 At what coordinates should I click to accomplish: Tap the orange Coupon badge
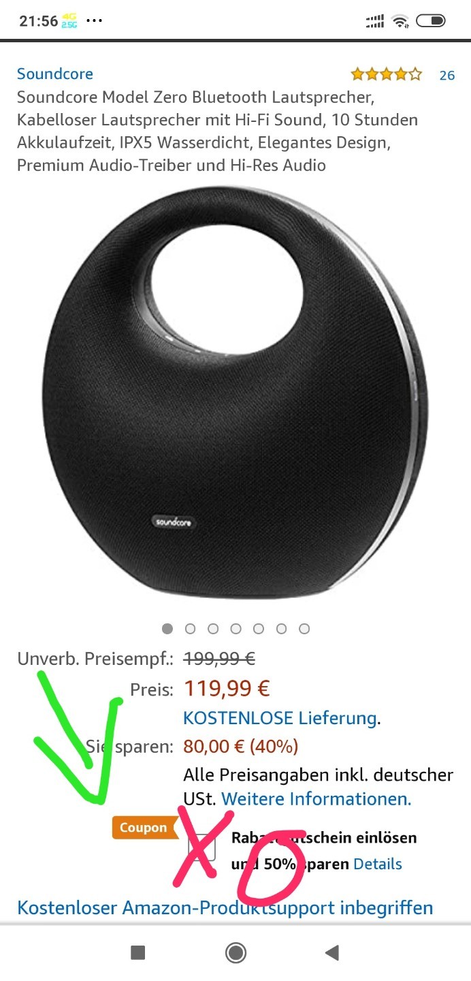144,828
